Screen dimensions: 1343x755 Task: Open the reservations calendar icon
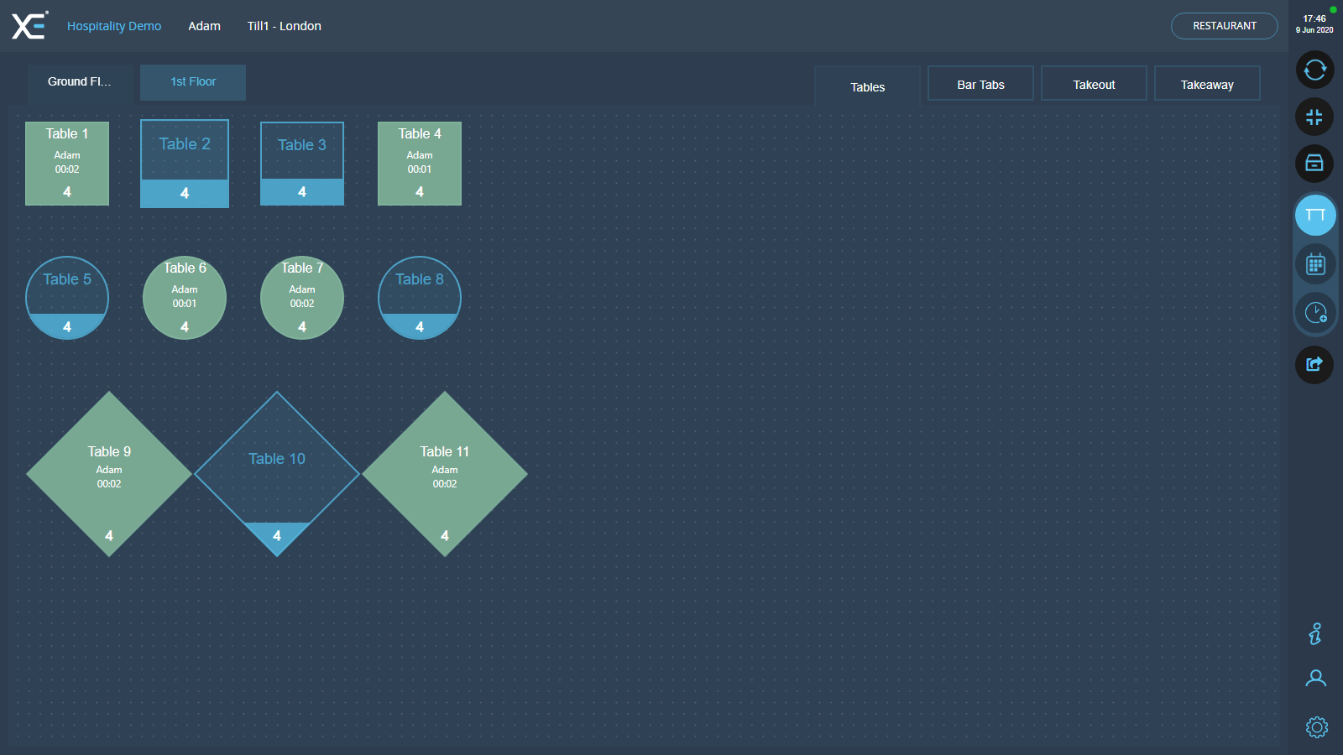(x=1314, y=265)
